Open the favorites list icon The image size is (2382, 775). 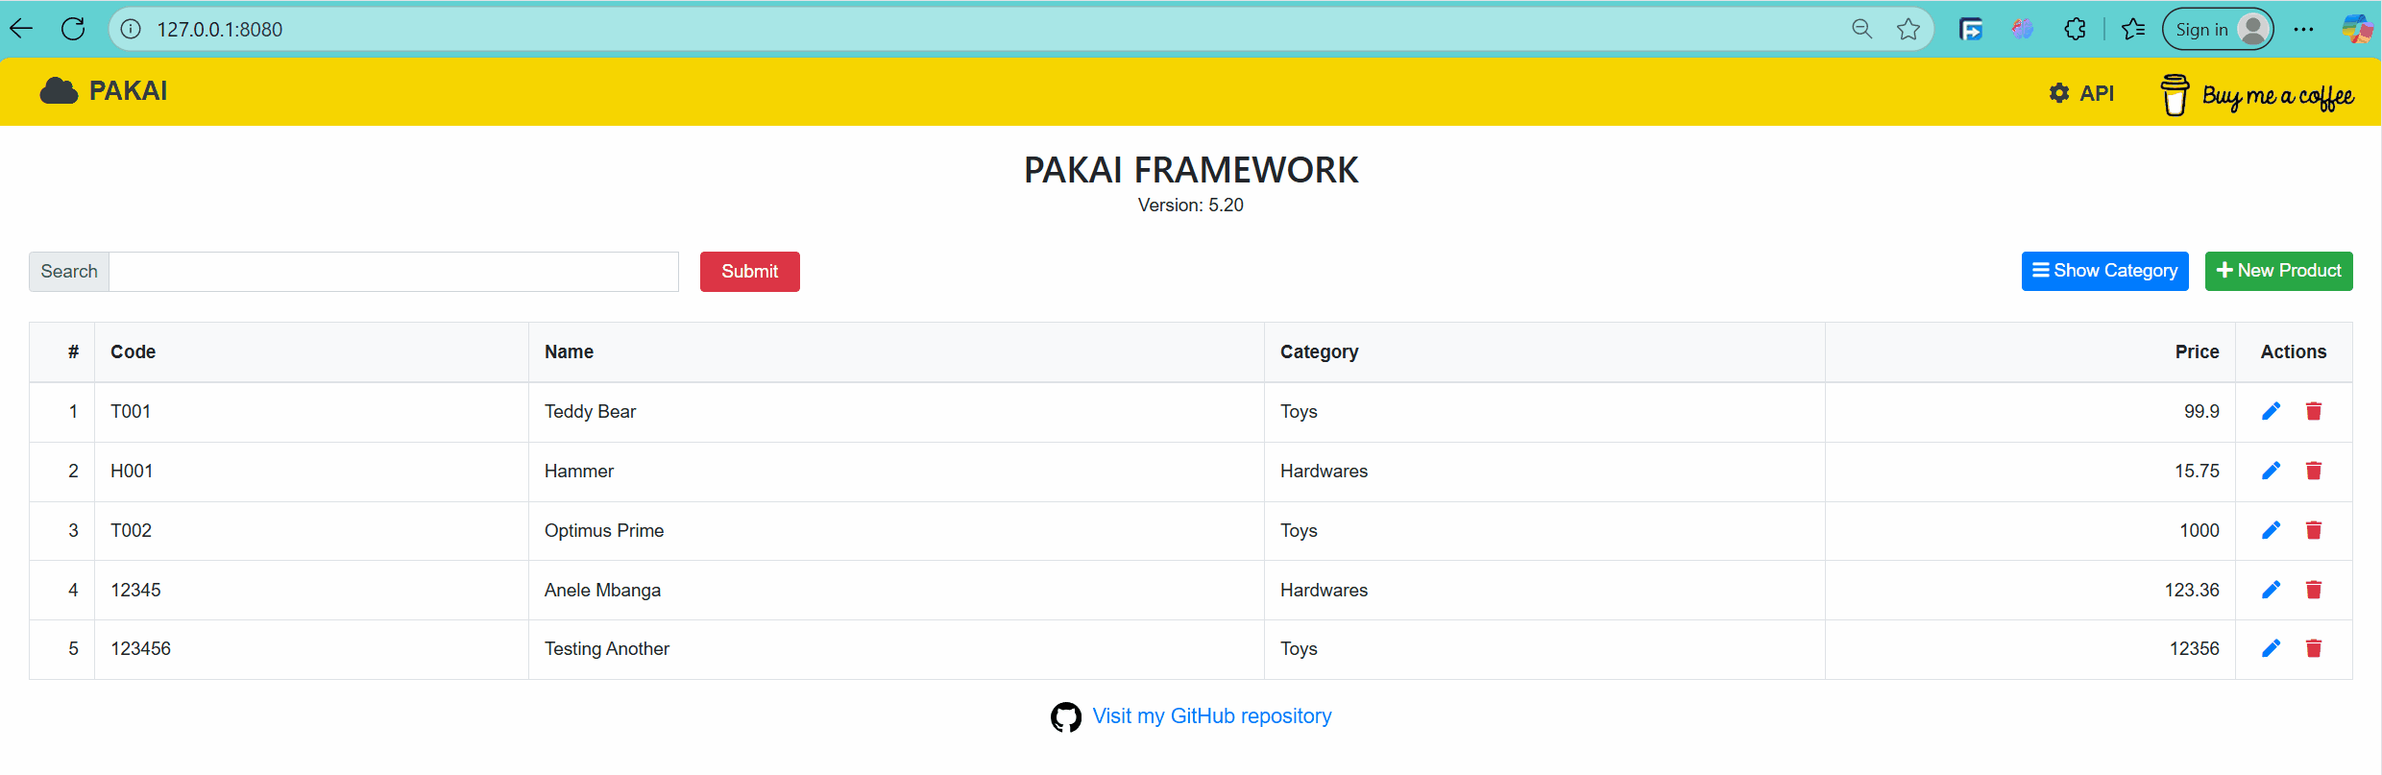pos(2133,29)
